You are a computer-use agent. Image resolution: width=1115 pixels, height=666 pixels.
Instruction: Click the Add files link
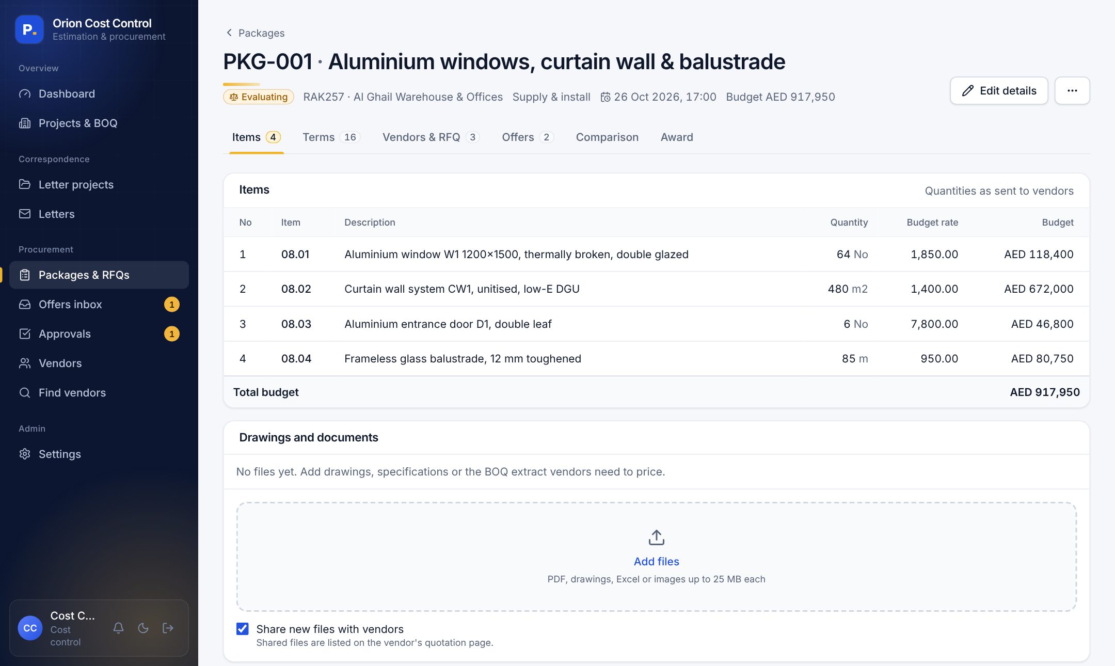(x=656, y=561)
